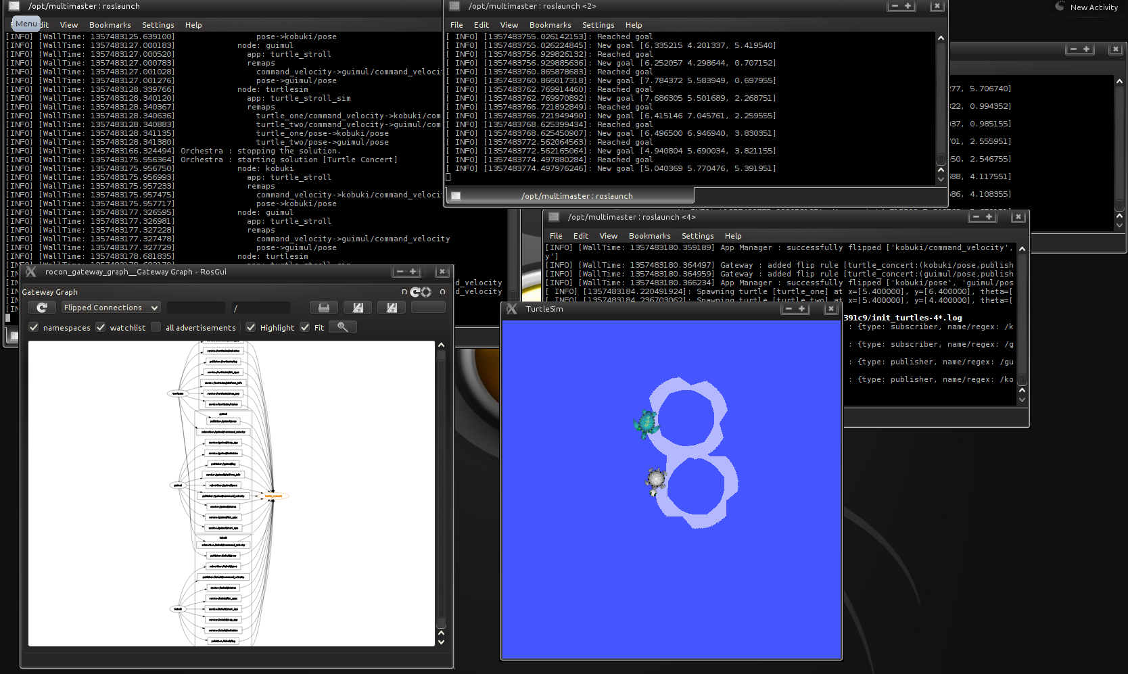
Task: Click first save graph image icon
Action: click(x=358, y=308)
